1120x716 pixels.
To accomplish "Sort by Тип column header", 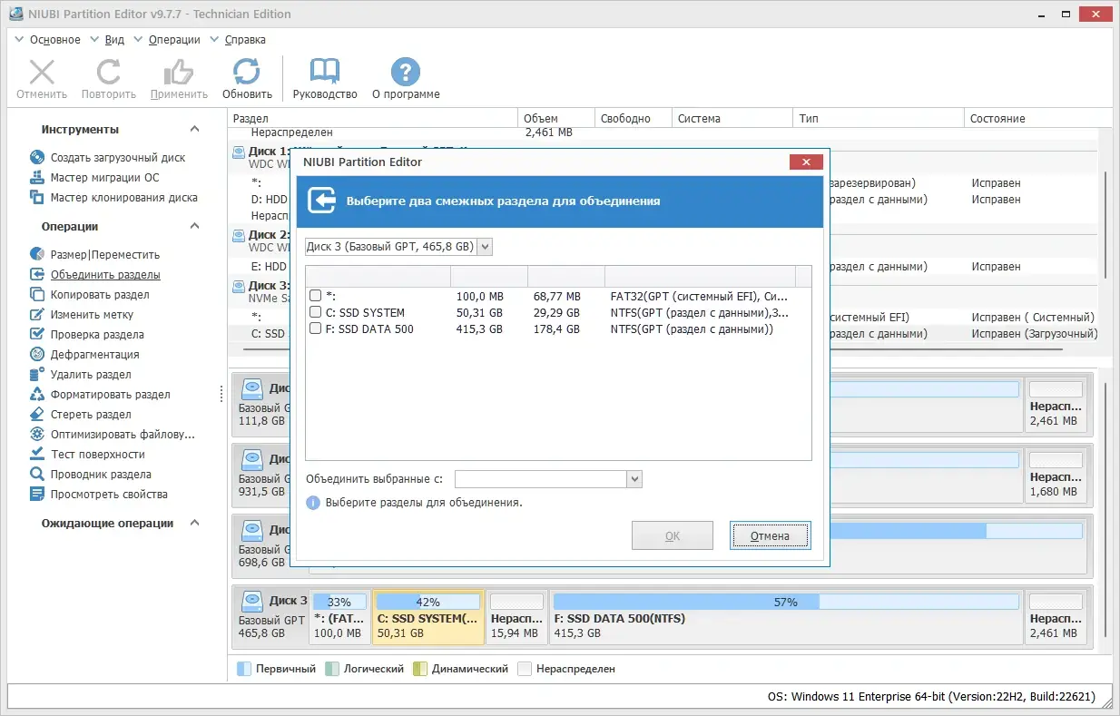I will tap(878, 118).
